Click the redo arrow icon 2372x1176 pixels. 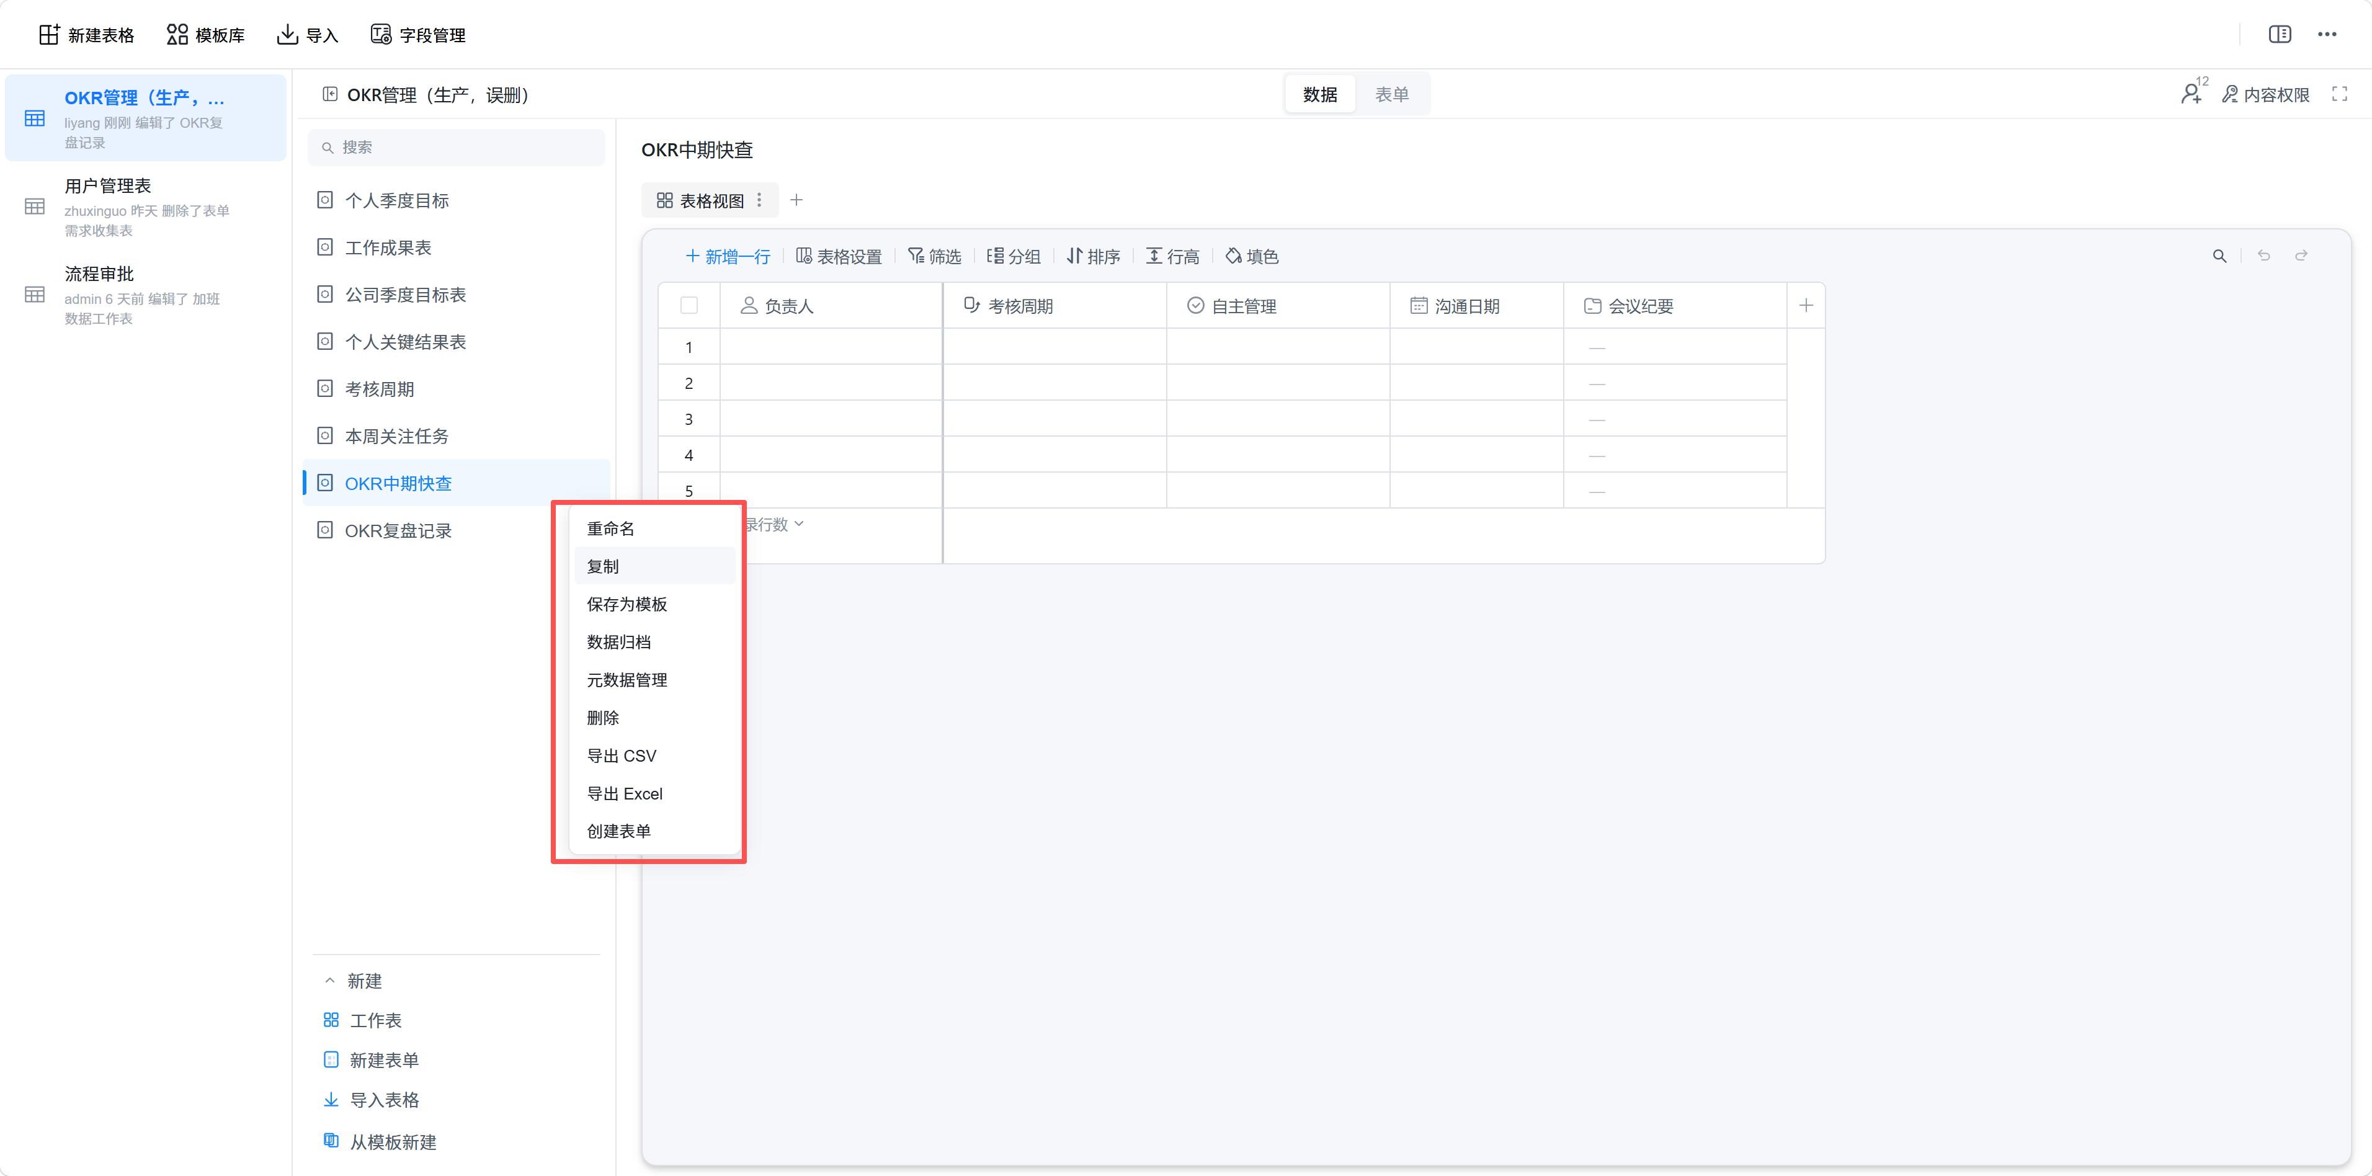(2301, 255)
